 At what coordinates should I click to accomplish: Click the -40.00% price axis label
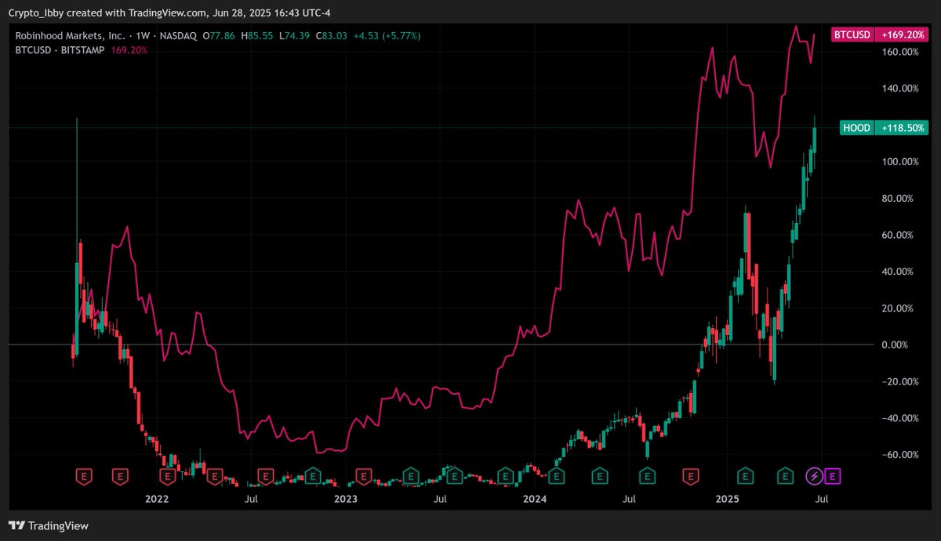click(x=899, y=418)
